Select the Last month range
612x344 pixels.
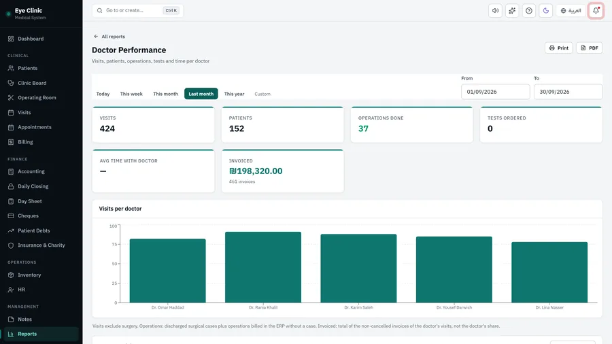[201, 94]
